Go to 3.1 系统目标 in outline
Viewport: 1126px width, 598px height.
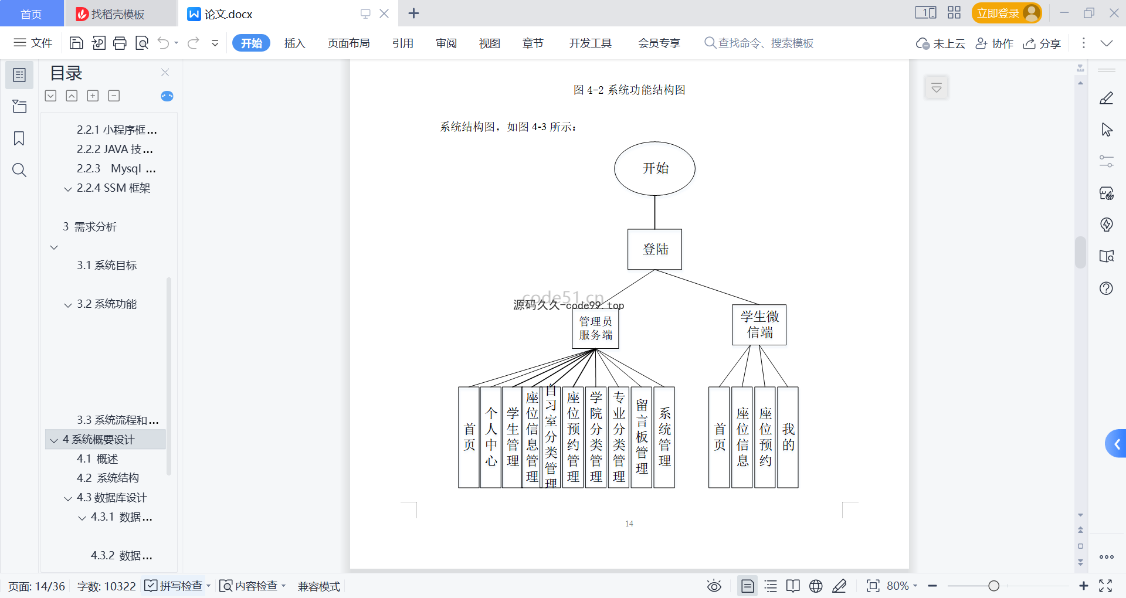107,265
